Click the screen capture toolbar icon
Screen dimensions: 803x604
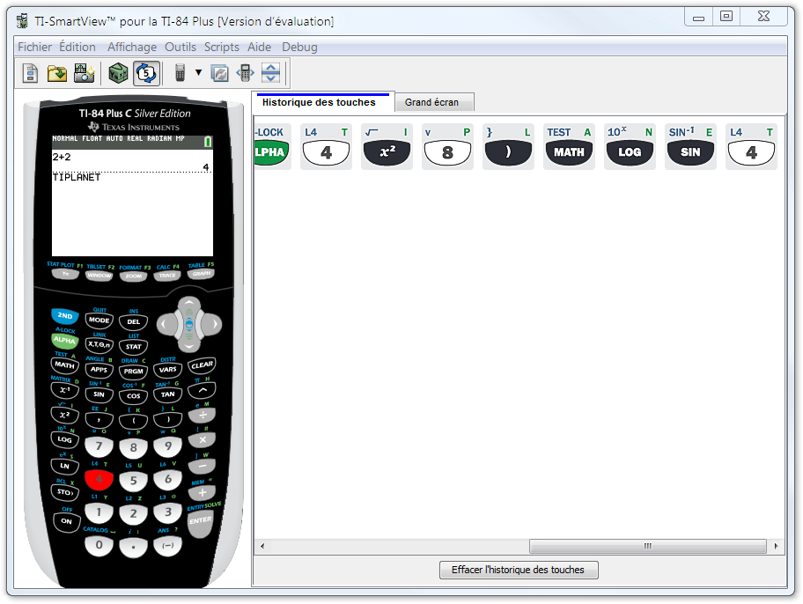pos(84,73)
